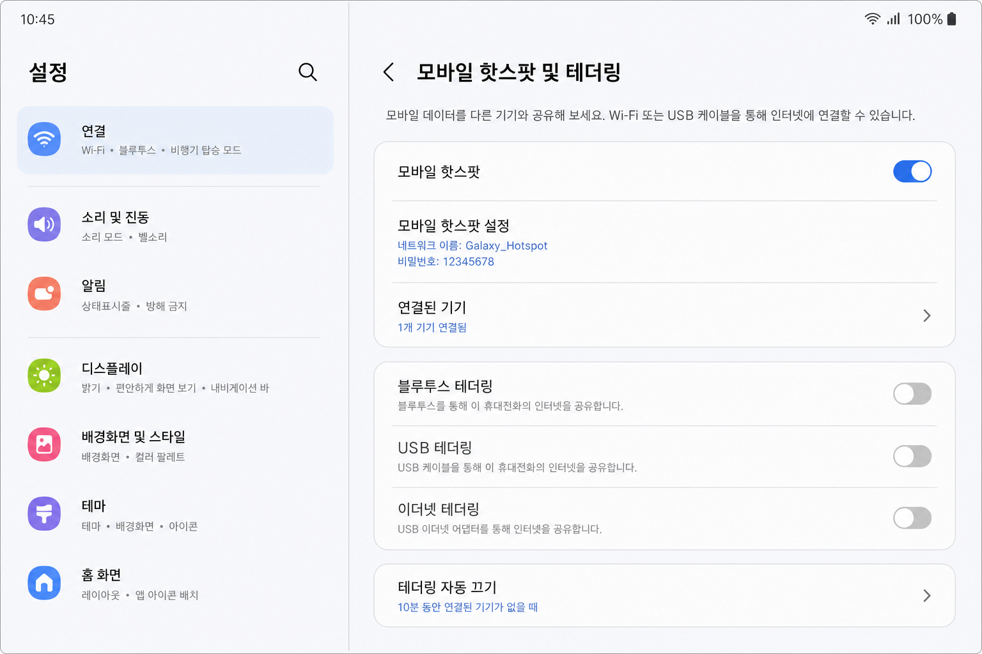
Task: Click the blue 홈 화면 house icon
Action: 44,582
